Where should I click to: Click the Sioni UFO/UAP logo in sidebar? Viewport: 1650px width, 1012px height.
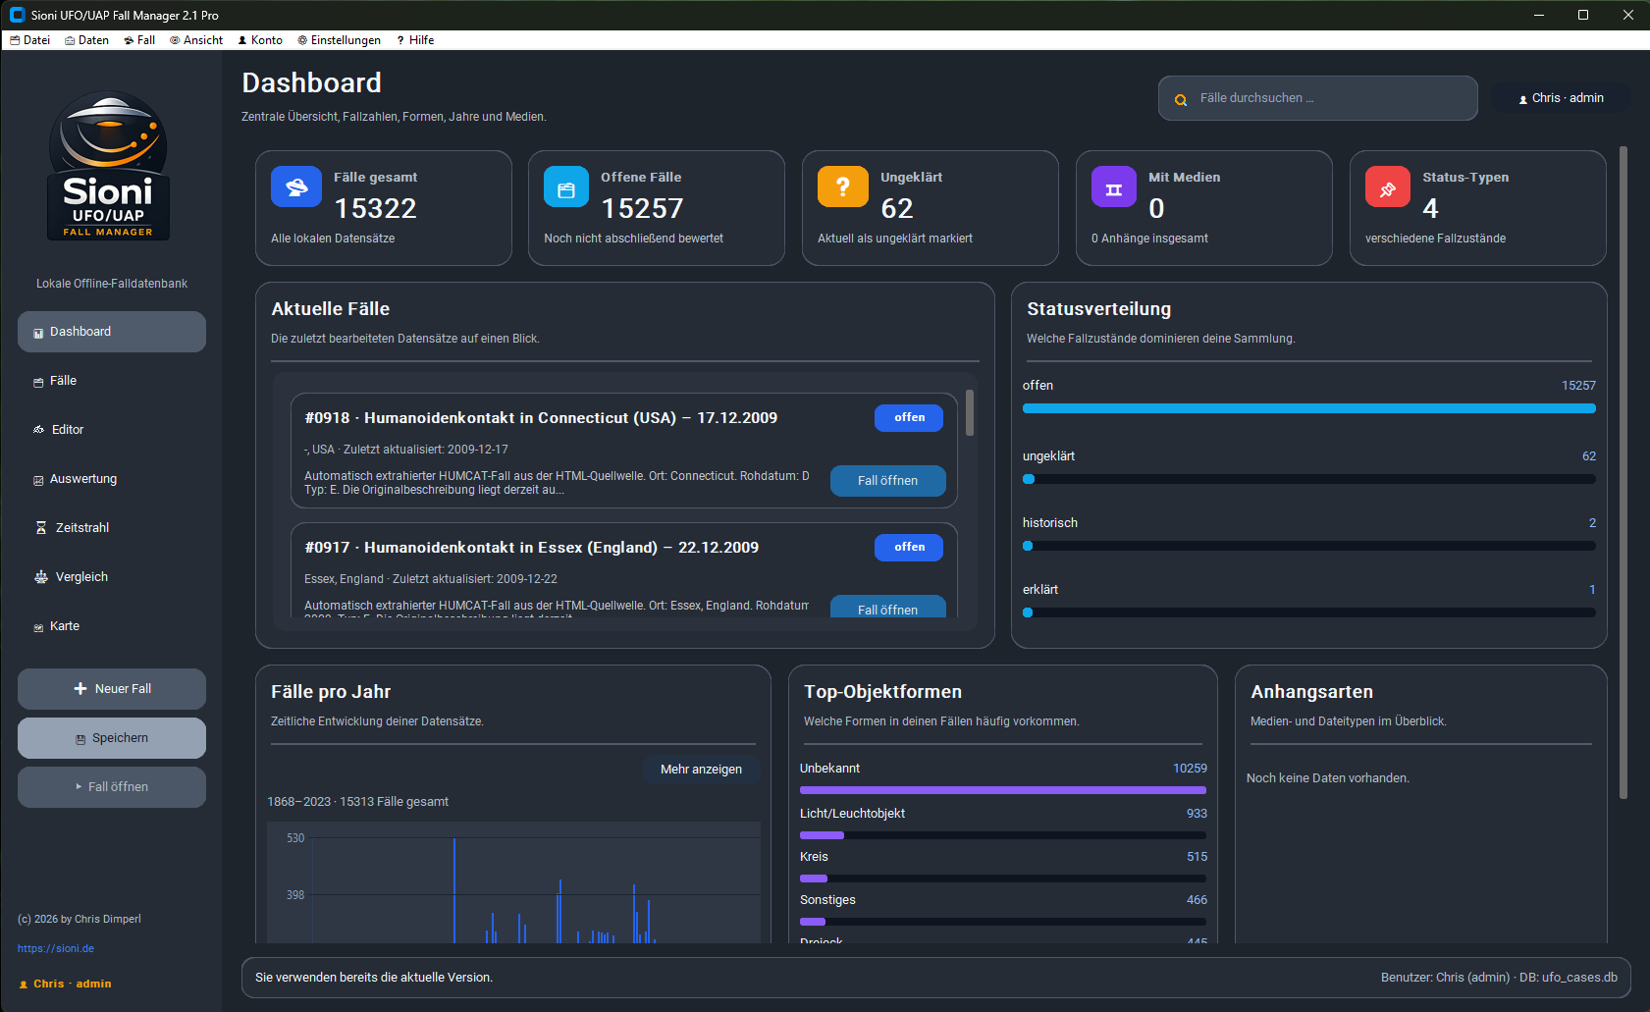109,166
